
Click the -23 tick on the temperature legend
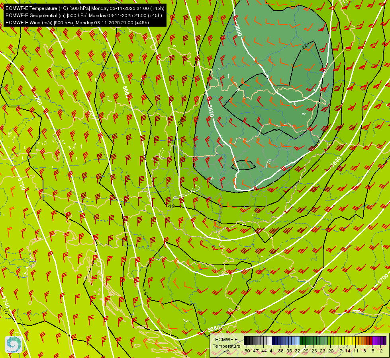(x=322, y=351)
